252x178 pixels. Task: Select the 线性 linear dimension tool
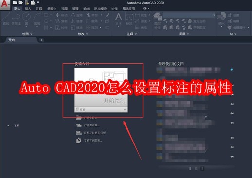click(141, 15)
